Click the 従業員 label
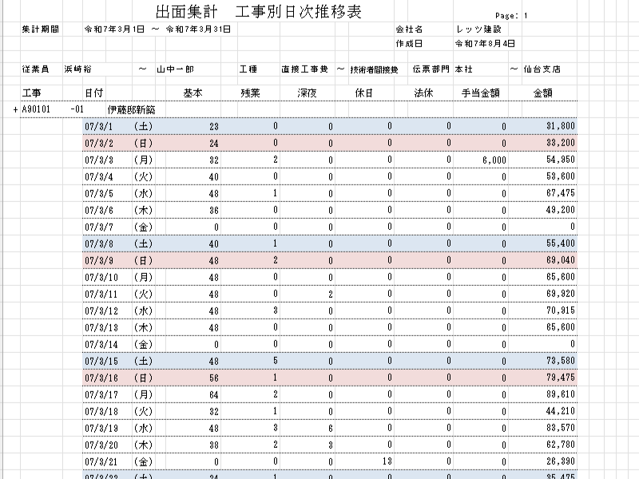This screenshot has height=479, width=639. 35,69
